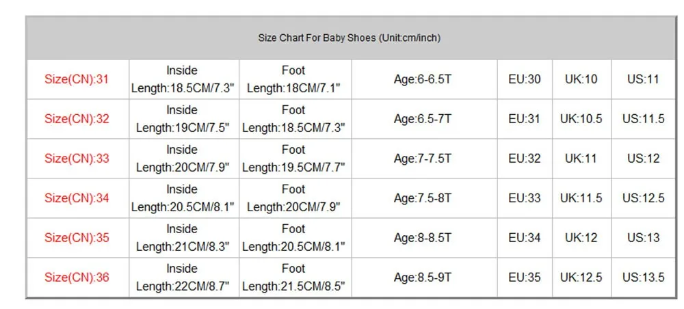Click the Age:6-6.5T cell

[425, 79]
